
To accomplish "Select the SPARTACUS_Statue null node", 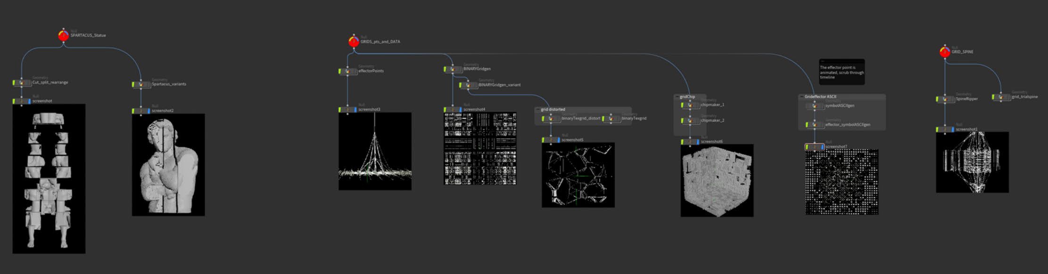I will click(x=63, y=35).
